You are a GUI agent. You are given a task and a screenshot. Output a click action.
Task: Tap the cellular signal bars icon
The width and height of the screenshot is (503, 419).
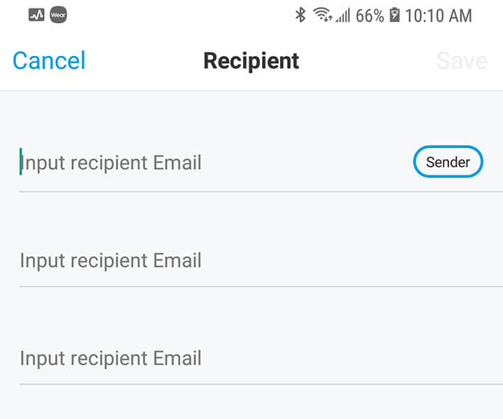pyautogui.click(x=342, y=15)
